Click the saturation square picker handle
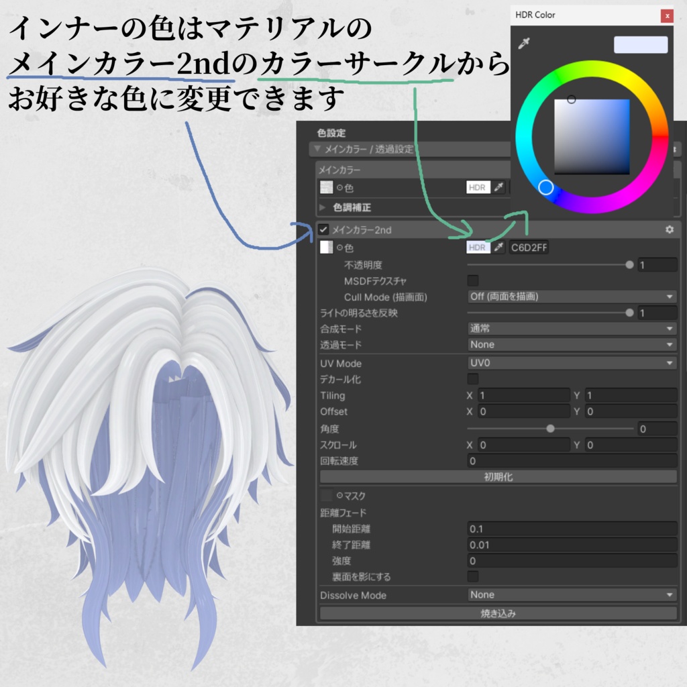 click(x=572, y=99)
